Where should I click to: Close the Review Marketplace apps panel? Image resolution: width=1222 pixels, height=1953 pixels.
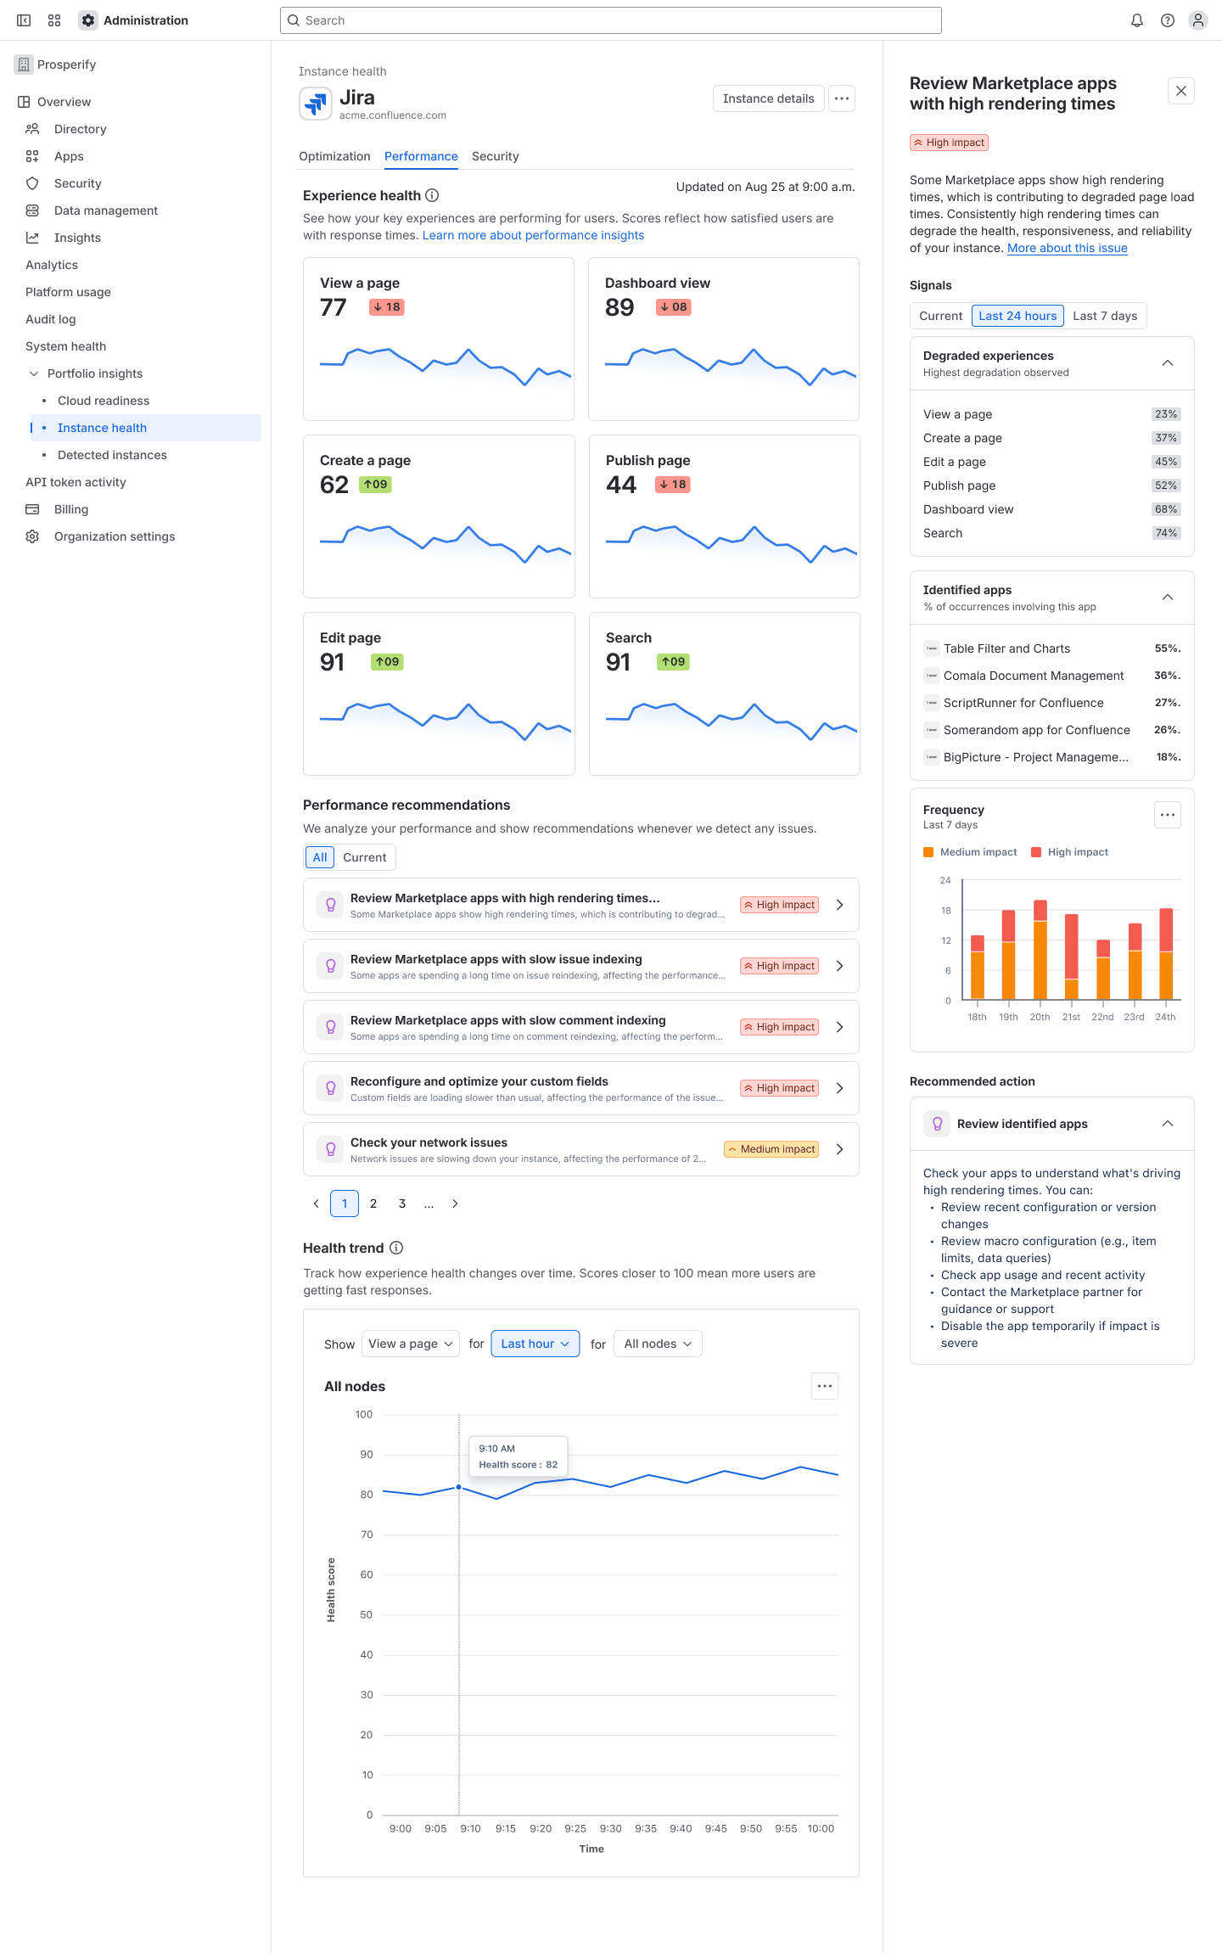(x=1181, y=91)
